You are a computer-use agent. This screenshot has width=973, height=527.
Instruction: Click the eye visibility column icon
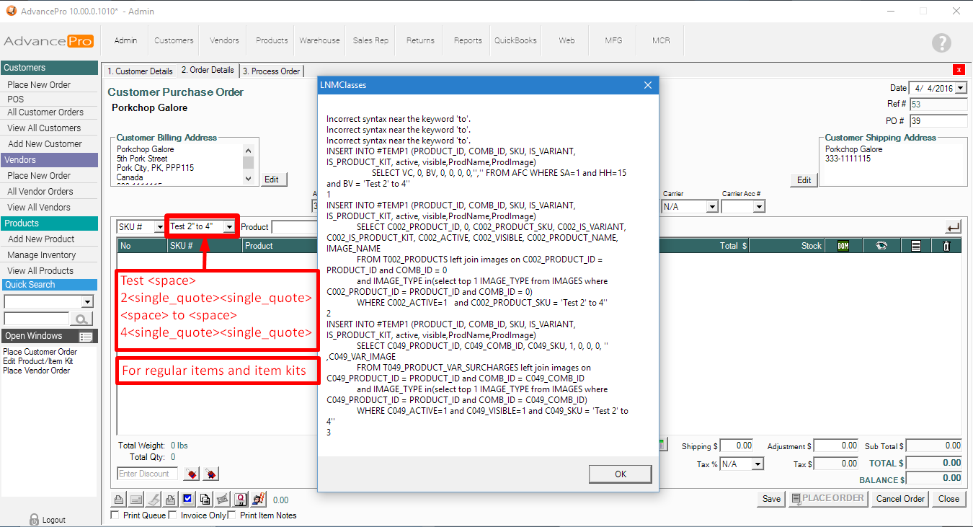[x=881, y=246]
